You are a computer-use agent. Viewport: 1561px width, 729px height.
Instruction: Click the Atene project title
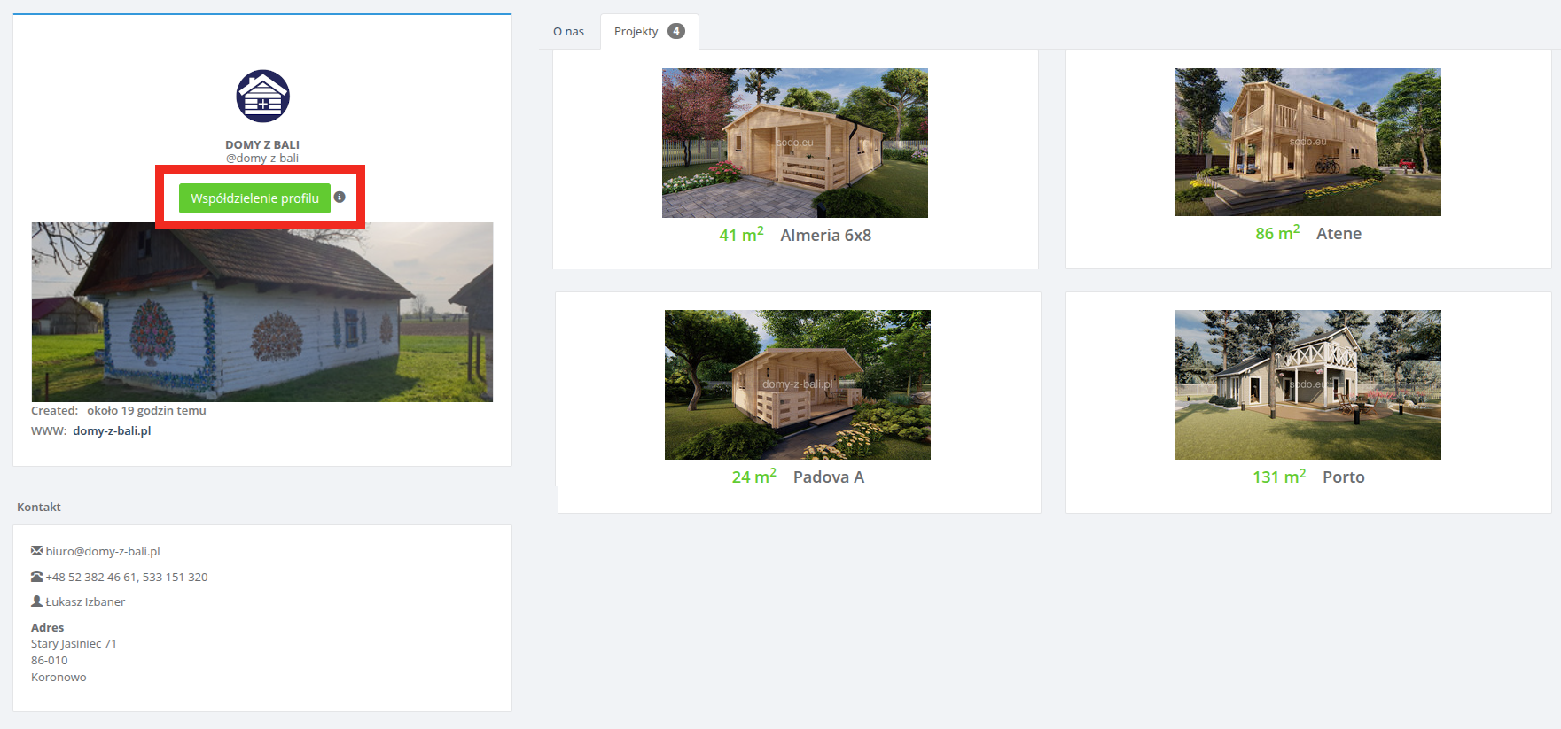(x=1339, y=234)
